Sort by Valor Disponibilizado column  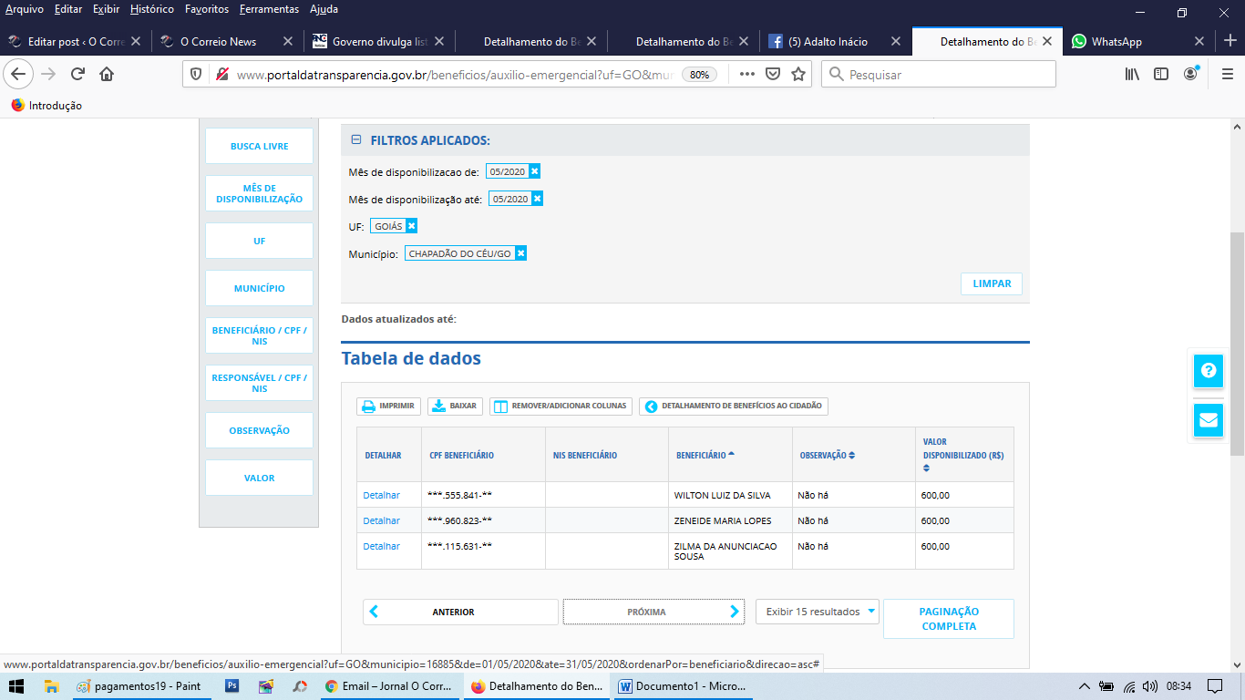pyautogui.click(x=963, y=455)
